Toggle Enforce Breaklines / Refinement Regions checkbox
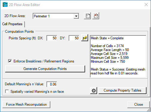This screenshot has width=151, height=112. [10, 61]
